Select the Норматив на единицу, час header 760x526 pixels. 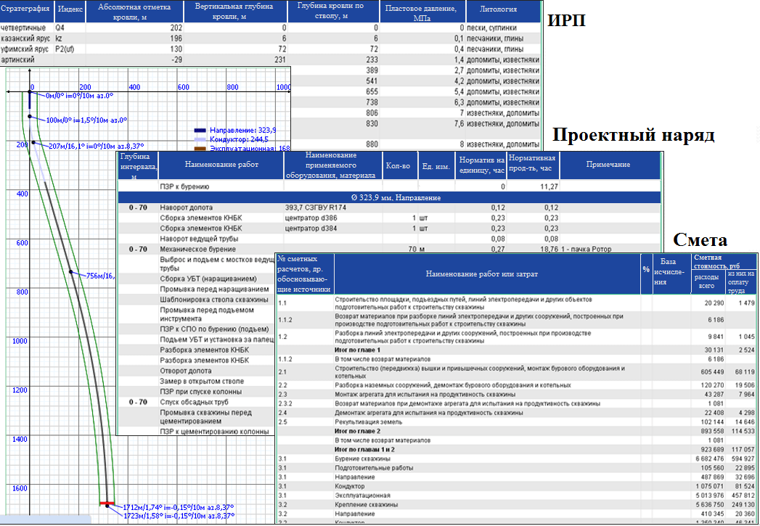pos(481,165)
